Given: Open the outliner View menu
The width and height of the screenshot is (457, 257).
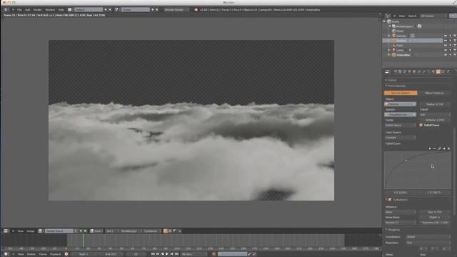Looking at the screenshot, I should tap(402, 16).
